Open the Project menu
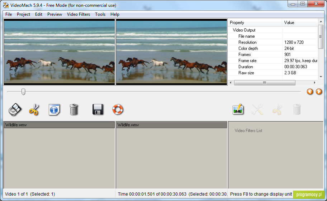Screen dimensions: 327x201 23,14
